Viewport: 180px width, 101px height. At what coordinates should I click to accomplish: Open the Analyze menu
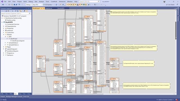[41, 2]
